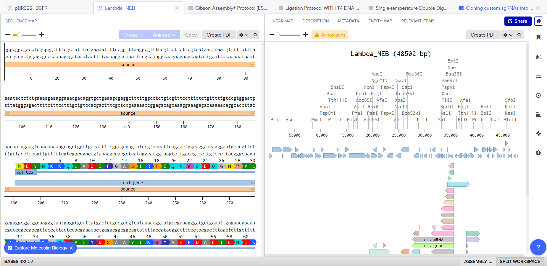Switch to the pBR322_EGFR tab
This screenshot has width=547, height=266.
(x=31, y=8)
